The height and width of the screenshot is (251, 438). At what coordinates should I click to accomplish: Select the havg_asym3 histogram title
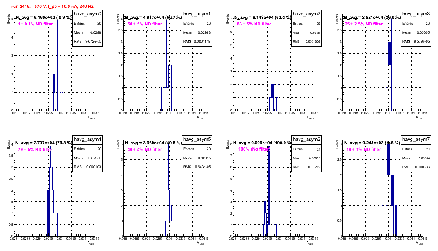[416, 14]
